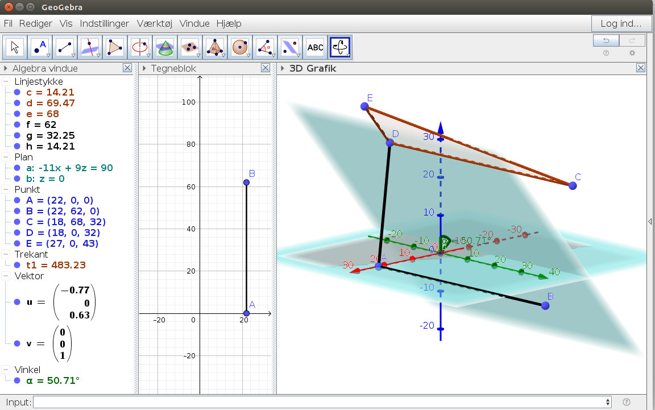Toggle visibility of point A
The width and height of the screenshot is (655, 410).
tap(17, 201)
